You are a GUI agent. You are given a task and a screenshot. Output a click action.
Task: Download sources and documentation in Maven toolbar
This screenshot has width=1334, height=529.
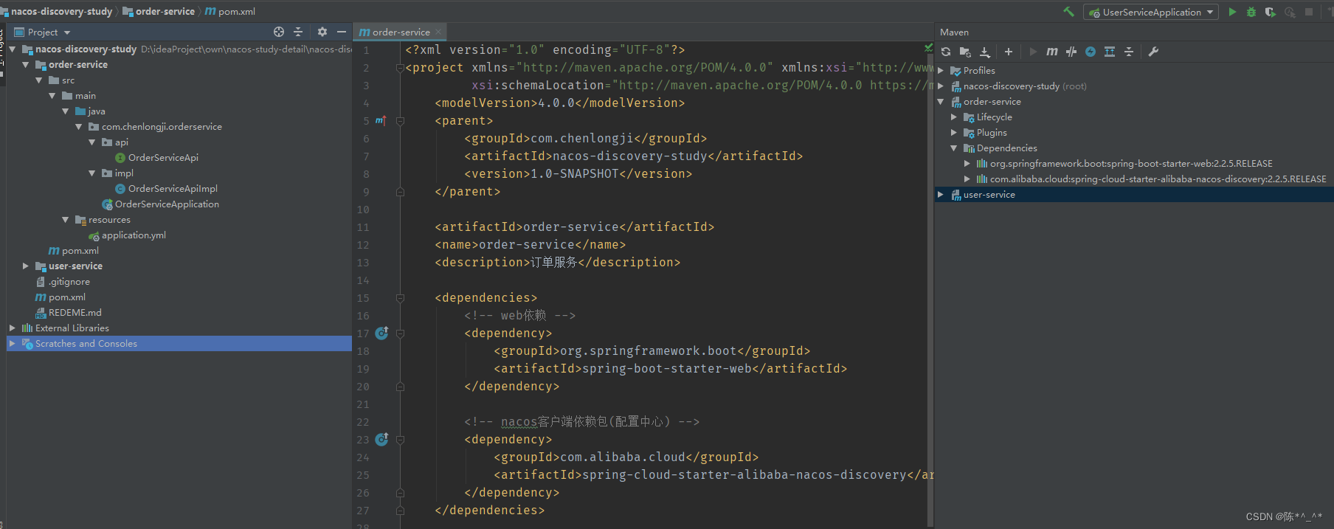984,52
